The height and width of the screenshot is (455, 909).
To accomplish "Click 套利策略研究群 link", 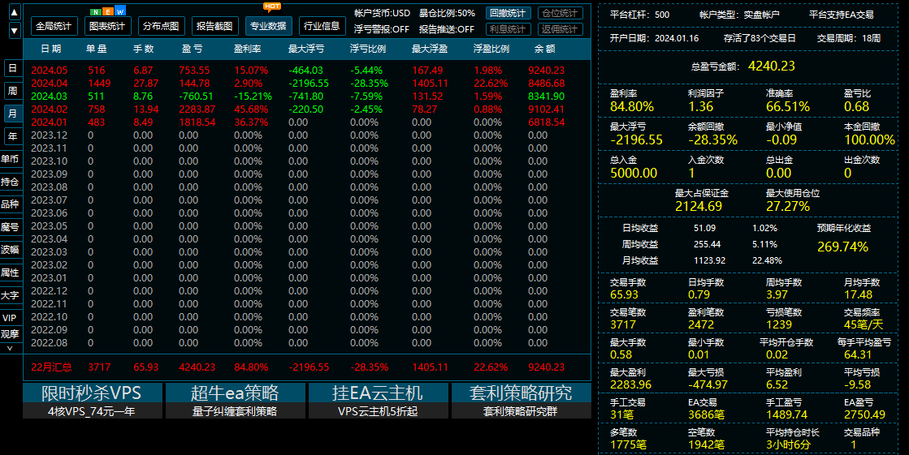I will pyautogui.click(x=521, y=411).
